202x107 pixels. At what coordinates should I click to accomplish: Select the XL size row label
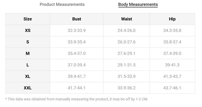point(28,76)
